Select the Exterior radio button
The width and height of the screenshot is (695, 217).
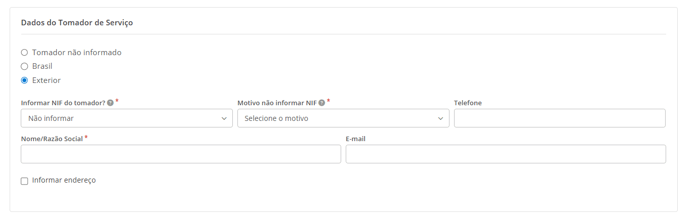[24, 80]
